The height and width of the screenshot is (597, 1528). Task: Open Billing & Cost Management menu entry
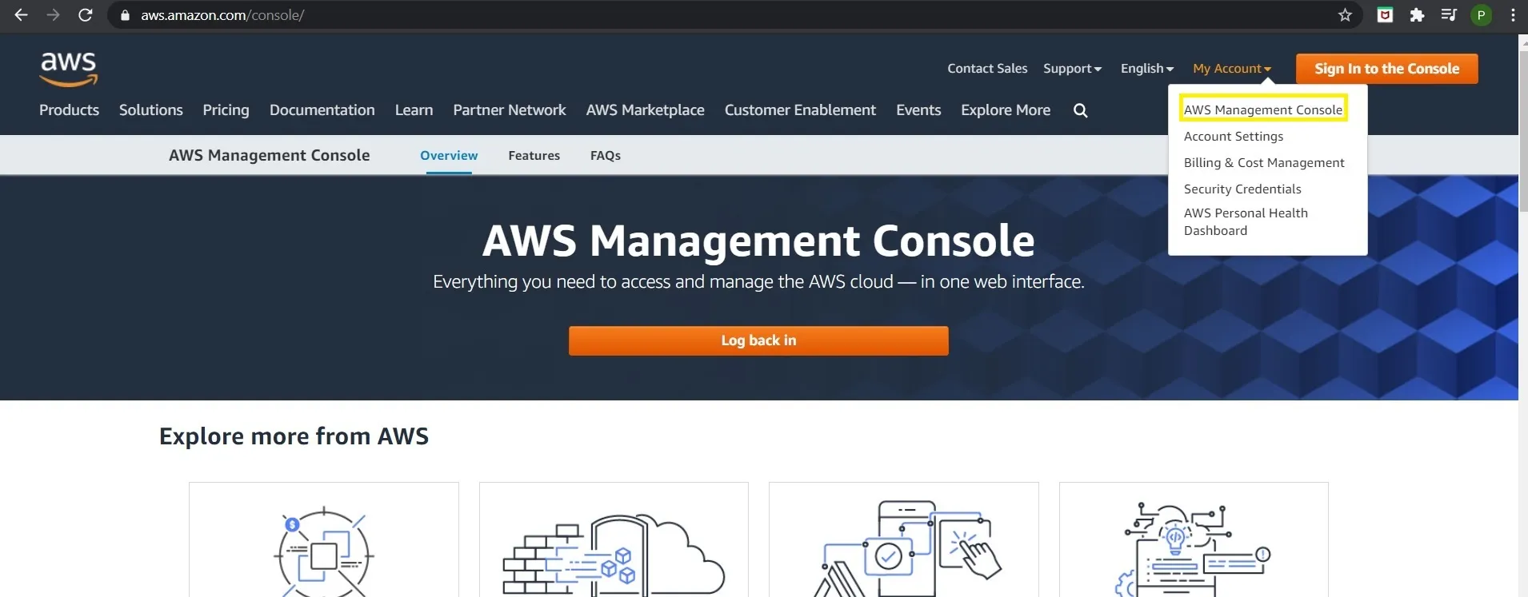(1264, 162)
